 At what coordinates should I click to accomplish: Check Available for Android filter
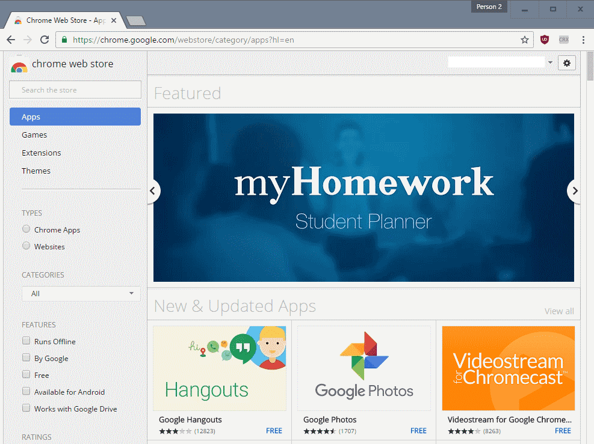[x=26, y=392]
